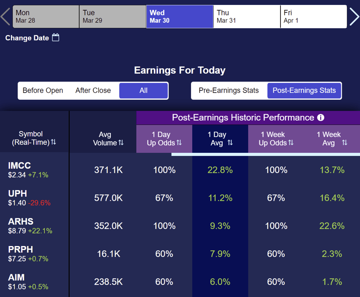The image size is (360, 297).
Task: Filter earnings to Before Open
Action: [43, 90]
